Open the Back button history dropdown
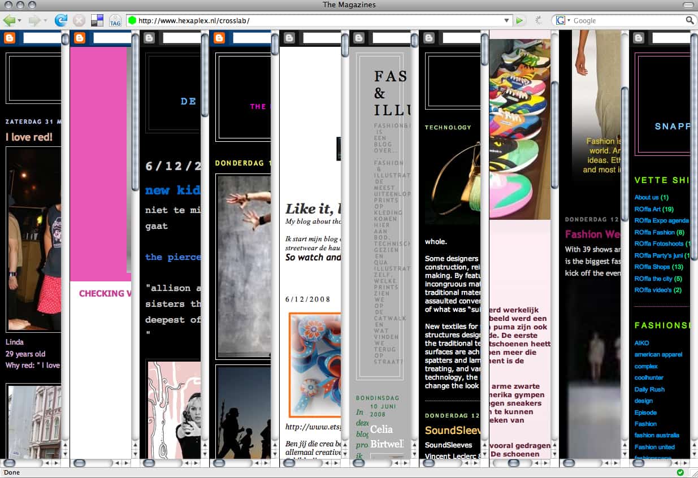This screenshot has height=478, width=698. coord(20,21)
